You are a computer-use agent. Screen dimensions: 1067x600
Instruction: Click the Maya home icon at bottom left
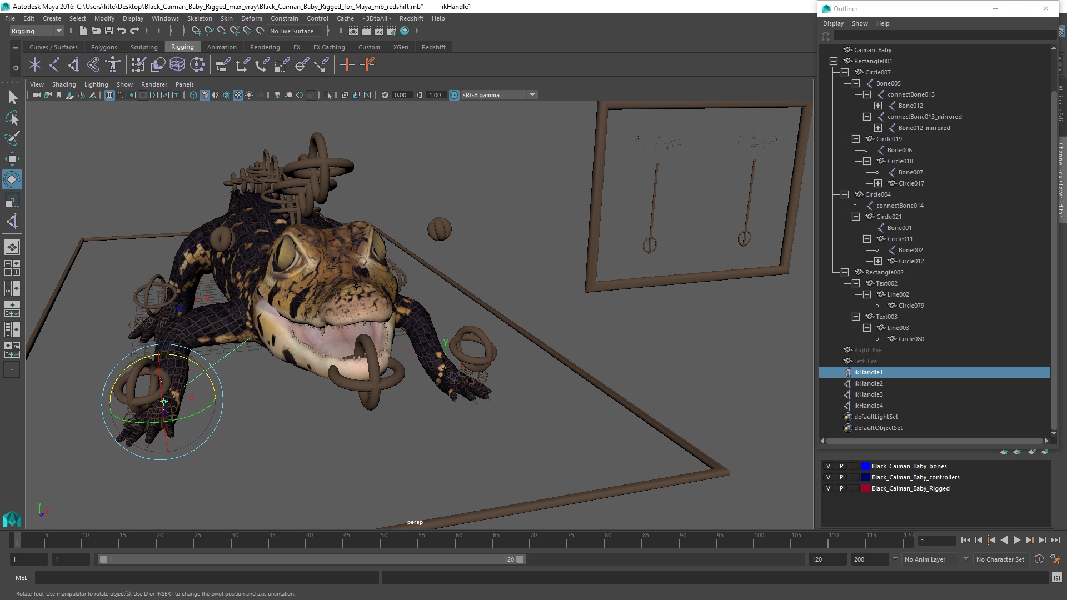point(12,519)
